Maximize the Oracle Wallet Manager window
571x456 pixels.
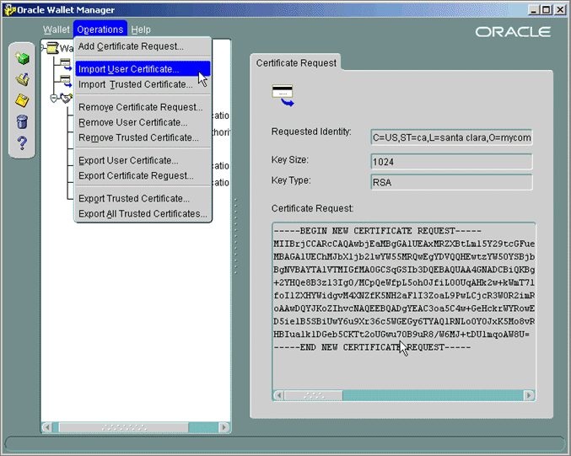click(547, 10)
